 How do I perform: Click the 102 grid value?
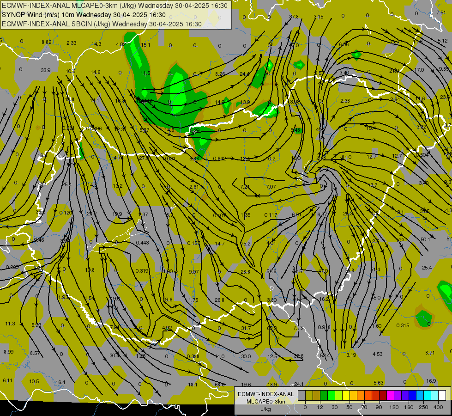point(400,240)
